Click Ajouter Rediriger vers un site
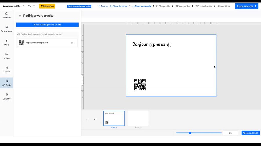Image resolution: width=261 pixels, height=146 pixels. point(47,25)
